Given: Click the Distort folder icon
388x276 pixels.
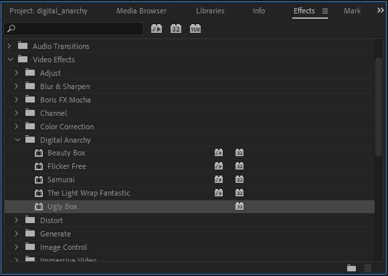Looking at the screenshot, I should (x=30, y=220).
